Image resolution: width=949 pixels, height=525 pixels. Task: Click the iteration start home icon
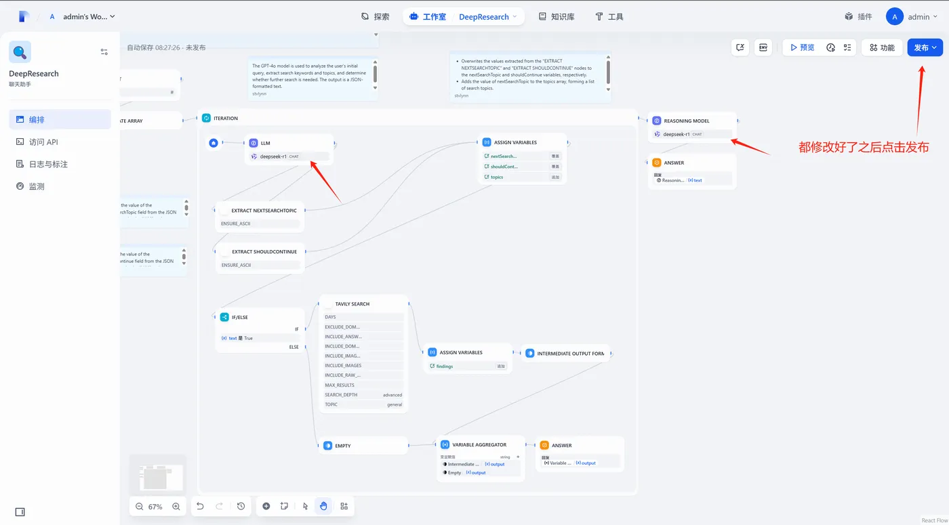(214, 143)
